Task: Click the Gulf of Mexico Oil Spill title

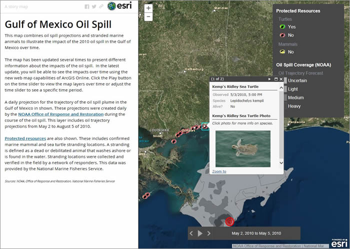Action: coord(58,25)
